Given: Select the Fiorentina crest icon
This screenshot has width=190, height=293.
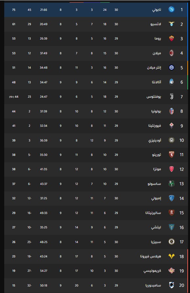Looking at the screenshot, I should (171, 125).
